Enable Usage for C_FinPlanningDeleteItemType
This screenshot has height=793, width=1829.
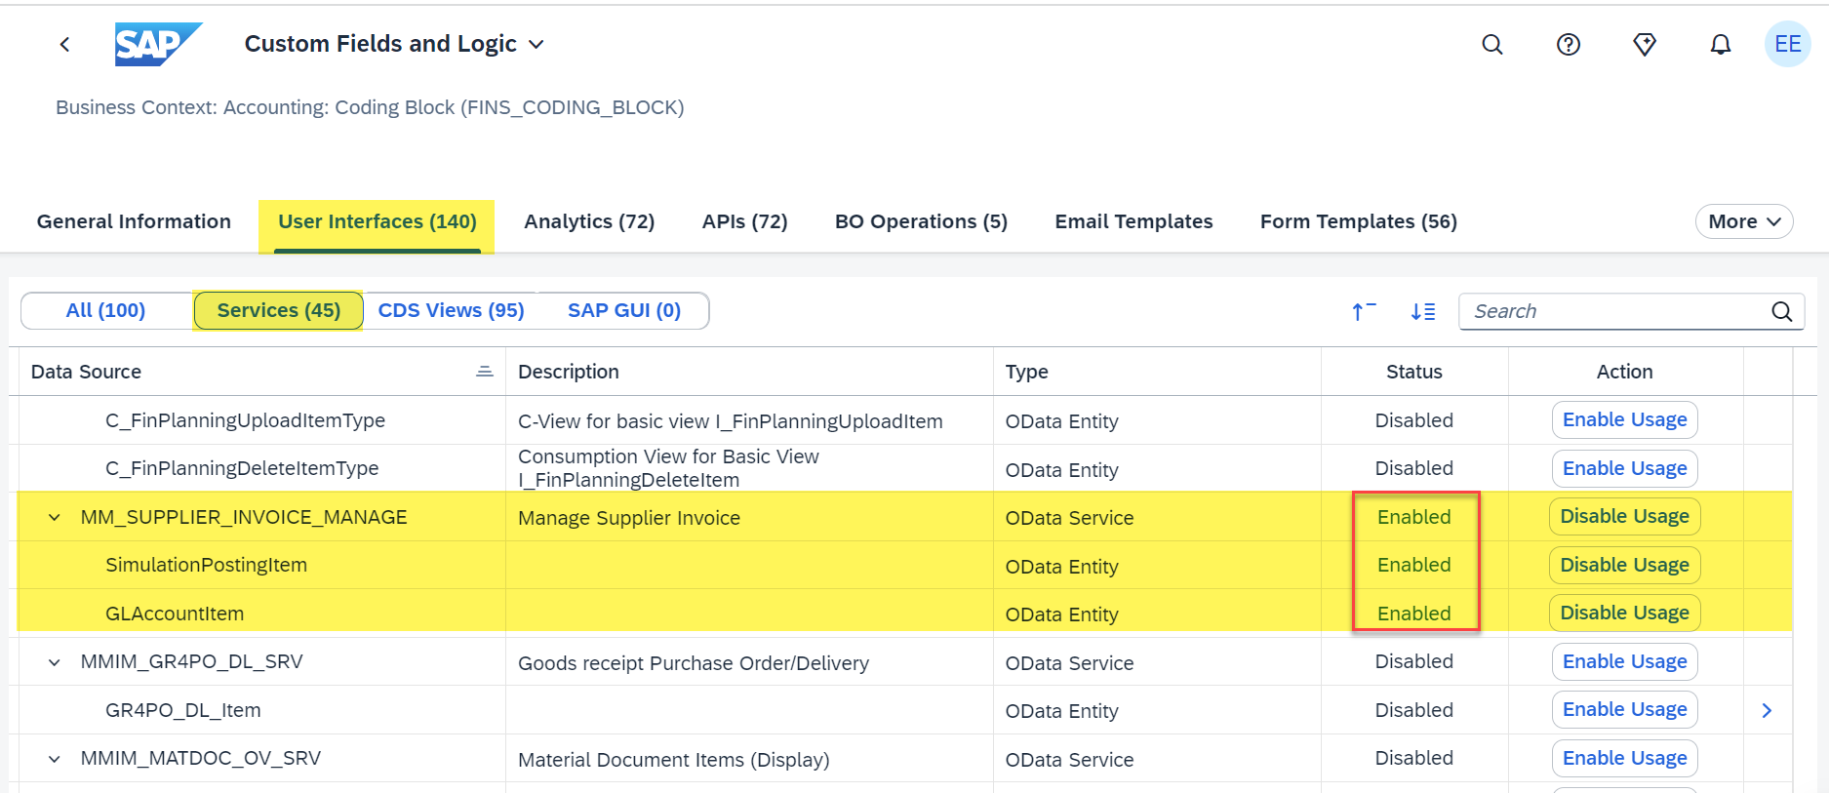[1625, 468]
